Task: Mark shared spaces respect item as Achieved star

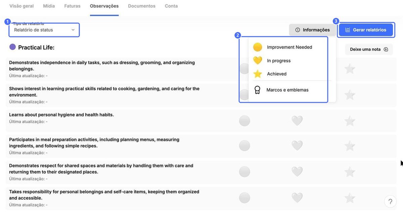Action: (x=350, y=172)
